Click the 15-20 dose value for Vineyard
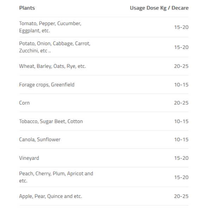Viewport: 211px width, 211px height. pyautogui.click(x=181, y=158)
